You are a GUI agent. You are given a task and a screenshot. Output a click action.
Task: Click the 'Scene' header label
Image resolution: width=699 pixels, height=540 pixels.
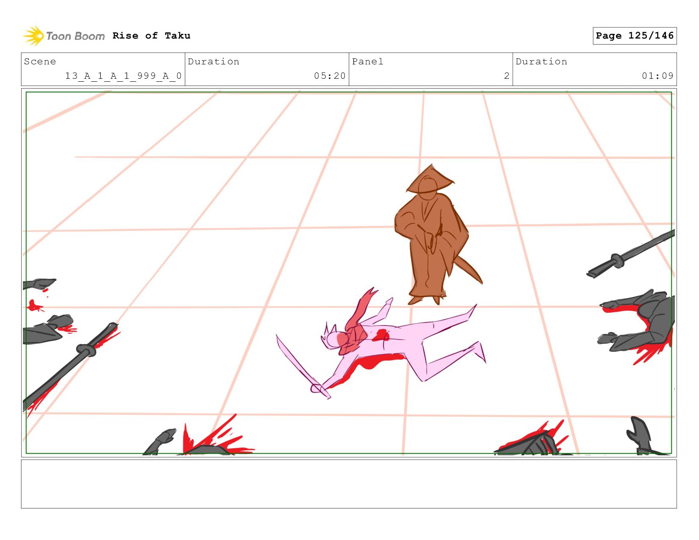(x=40, y=61)
